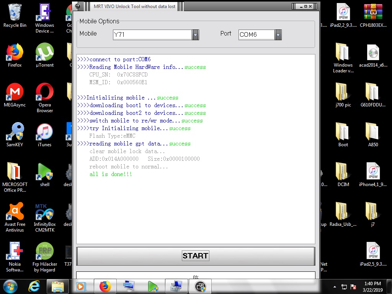Select A850 folder on desktop
The width and height of the screenshot is (392, 294).
click(373, 135)
